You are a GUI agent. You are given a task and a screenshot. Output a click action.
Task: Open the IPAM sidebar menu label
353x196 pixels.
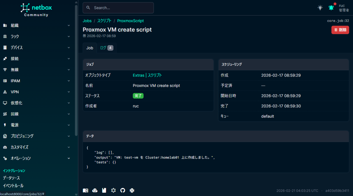pos(15,81)
